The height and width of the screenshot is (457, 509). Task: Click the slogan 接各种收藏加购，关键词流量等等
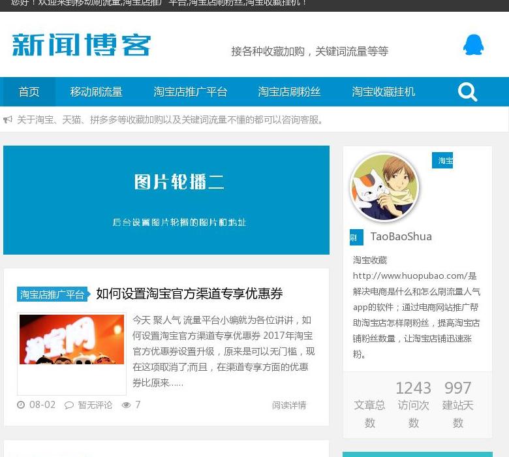pyautogui.click(x=310, y=52)
